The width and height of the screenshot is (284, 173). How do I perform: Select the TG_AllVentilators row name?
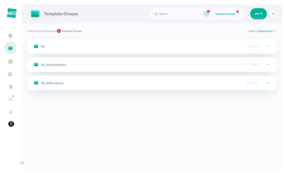[53, 65]
